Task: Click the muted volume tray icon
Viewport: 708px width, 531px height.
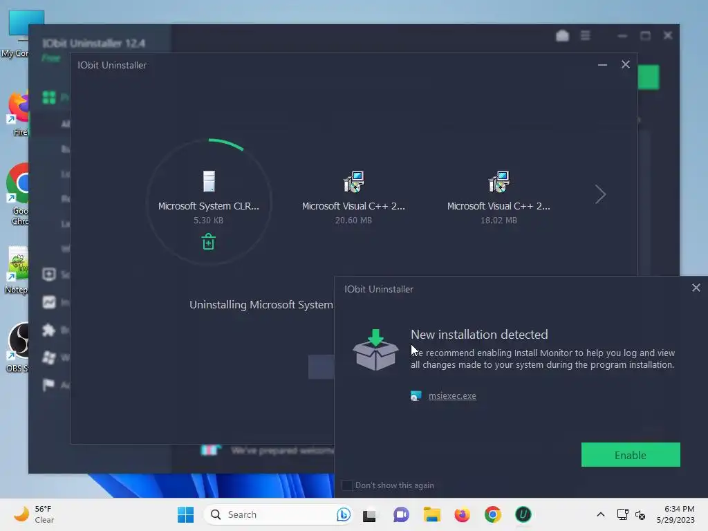Action: pyautogui.click(x=640, y=514)
